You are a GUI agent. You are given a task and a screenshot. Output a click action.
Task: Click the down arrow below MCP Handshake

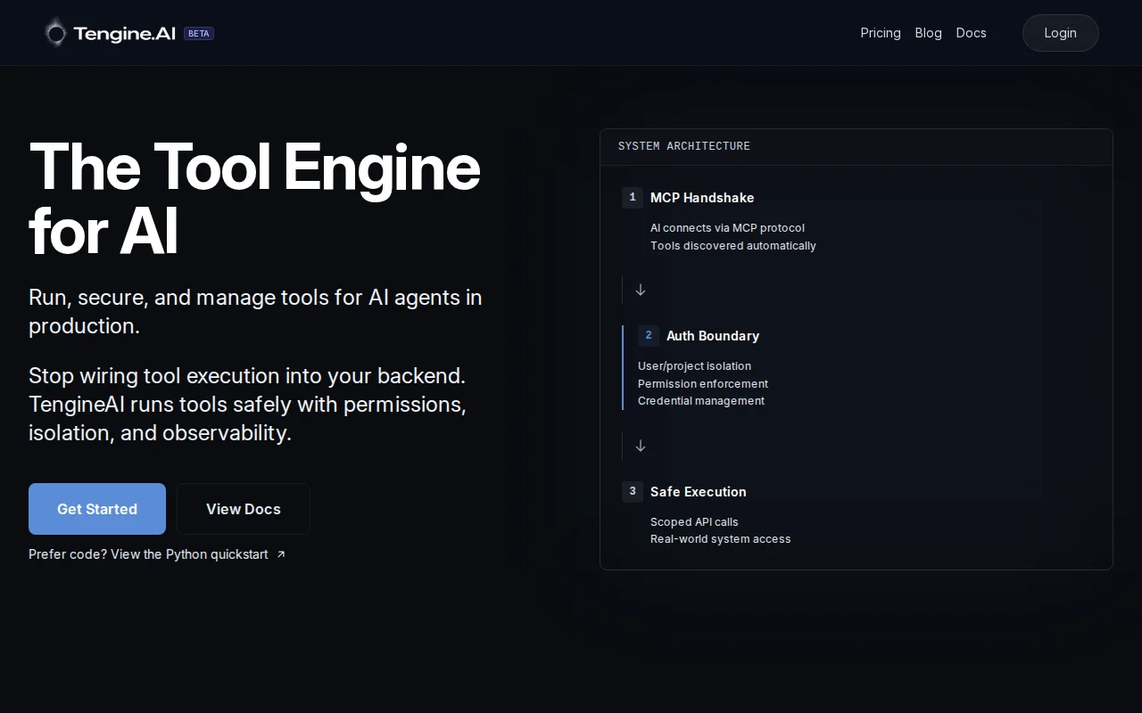pyautogui.click(x=641, y=291)
